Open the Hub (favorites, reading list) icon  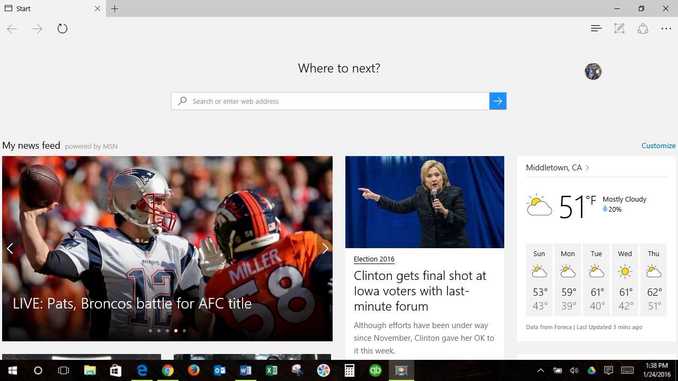[596, 29]
